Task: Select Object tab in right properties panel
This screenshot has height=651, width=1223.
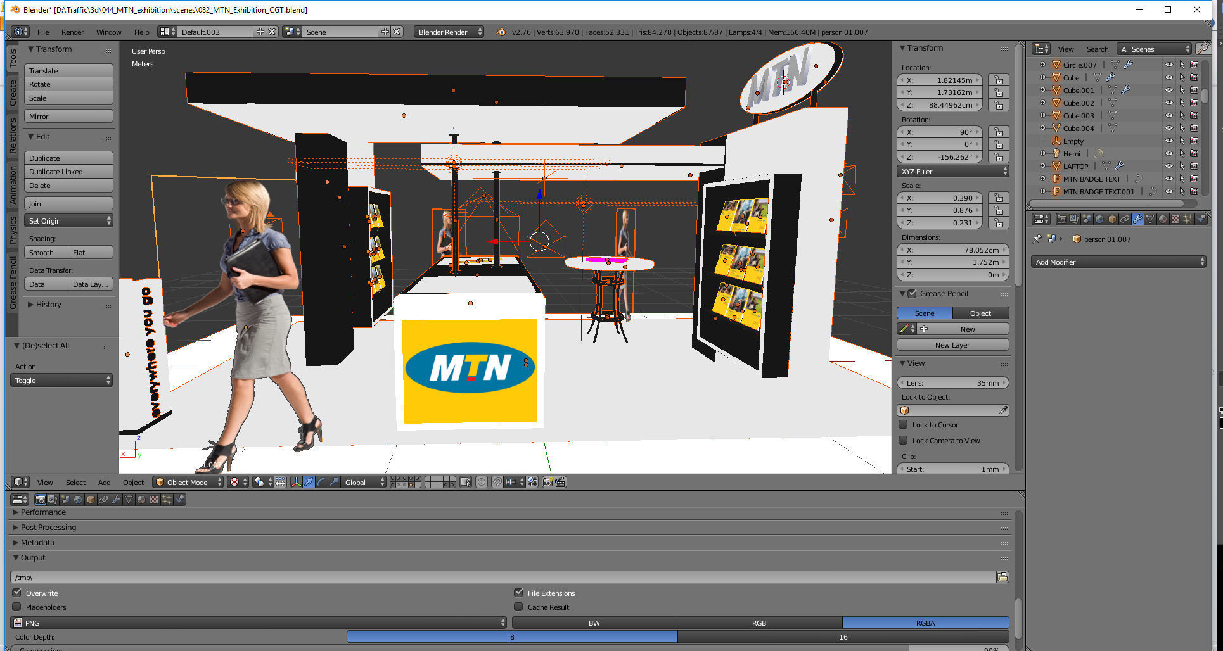Action: click(x=1112, y=219)
